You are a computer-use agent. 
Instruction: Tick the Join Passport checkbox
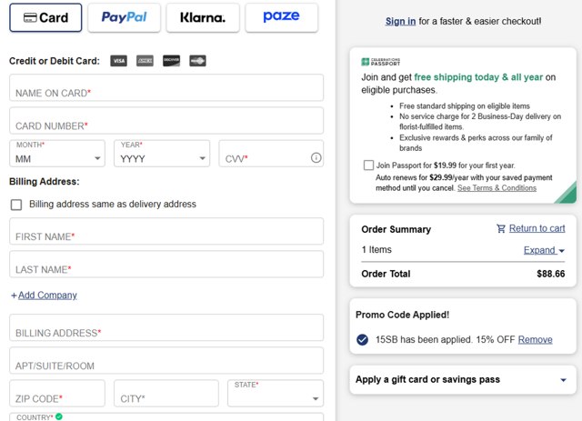click(x=368, y=165)
